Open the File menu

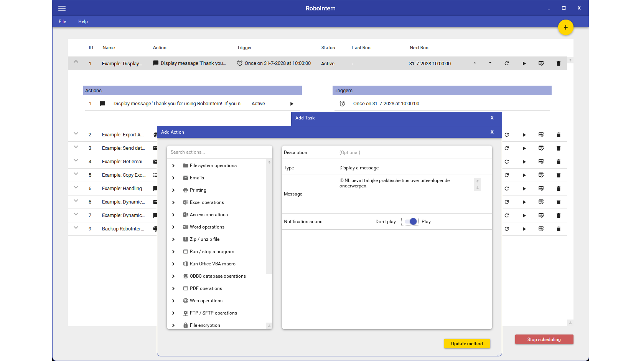coord(62,22)
